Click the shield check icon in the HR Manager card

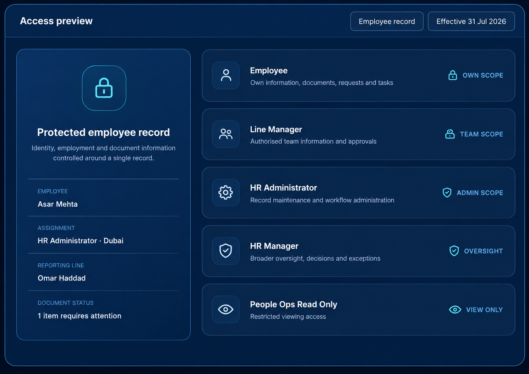click(x=226, y=251)
